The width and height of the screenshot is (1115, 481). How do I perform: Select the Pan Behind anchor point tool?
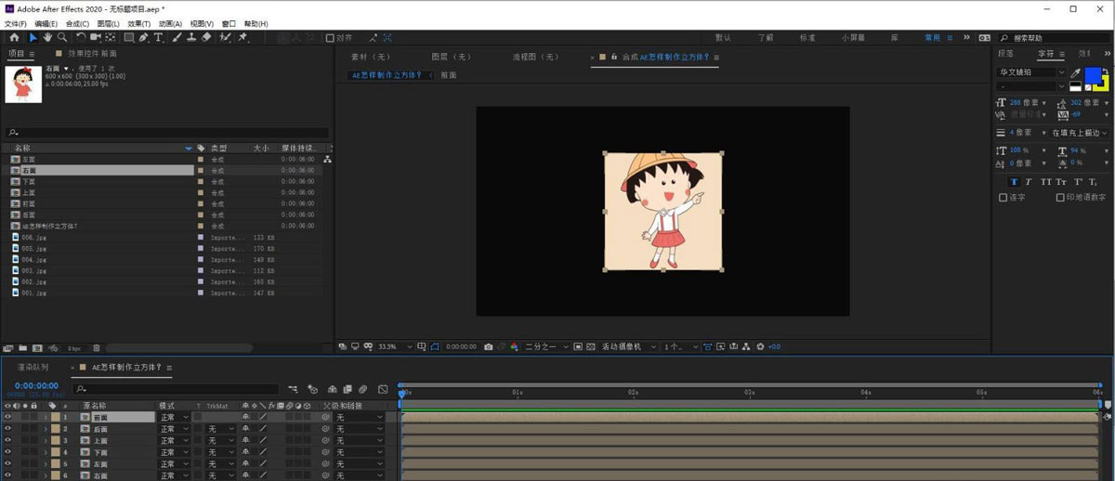pos(111,37)
